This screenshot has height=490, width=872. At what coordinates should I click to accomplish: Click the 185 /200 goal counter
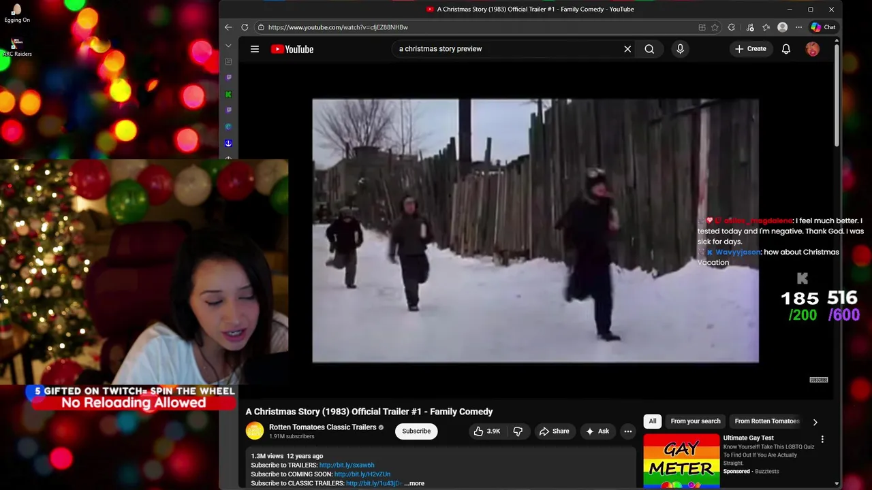[x=800, y=306]
